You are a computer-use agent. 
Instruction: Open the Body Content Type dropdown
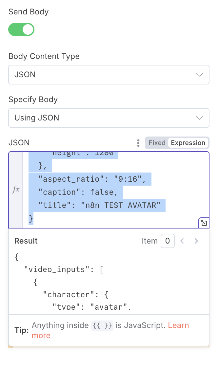(x=109, y=75)
